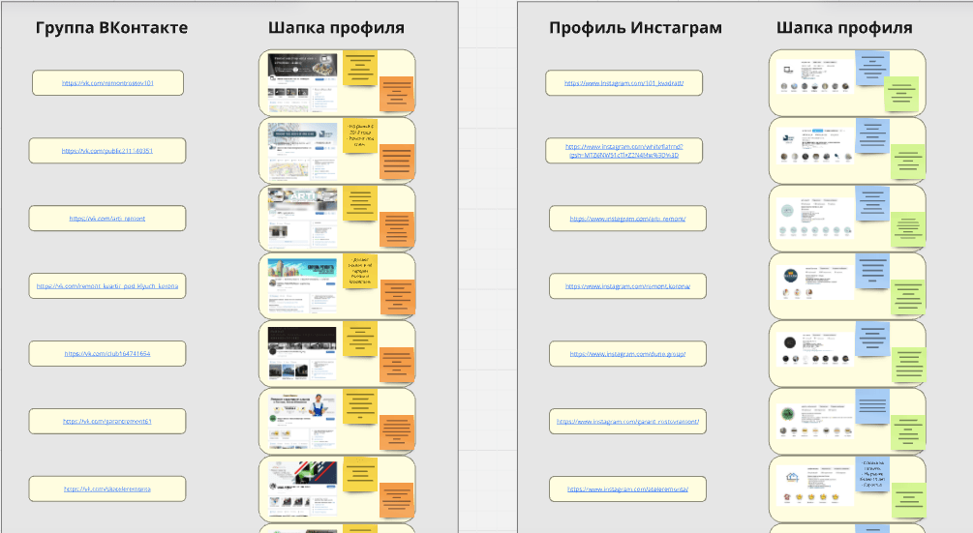Image resolution: width=973 pixels, height=533 pixels.
Task: Select the dune.group Instagram profile screenshot
Action: 815,349
